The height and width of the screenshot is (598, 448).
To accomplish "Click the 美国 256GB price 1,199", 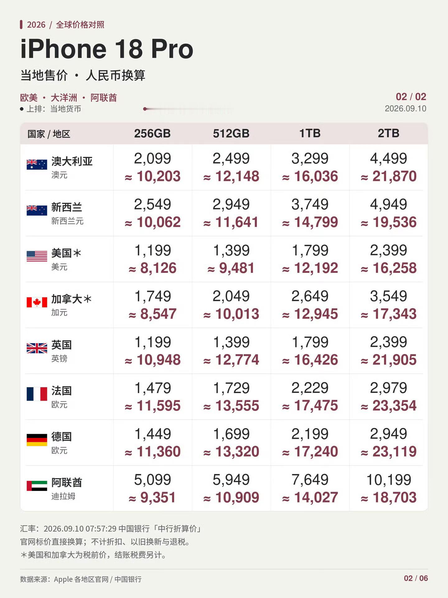I will [153, 250].
